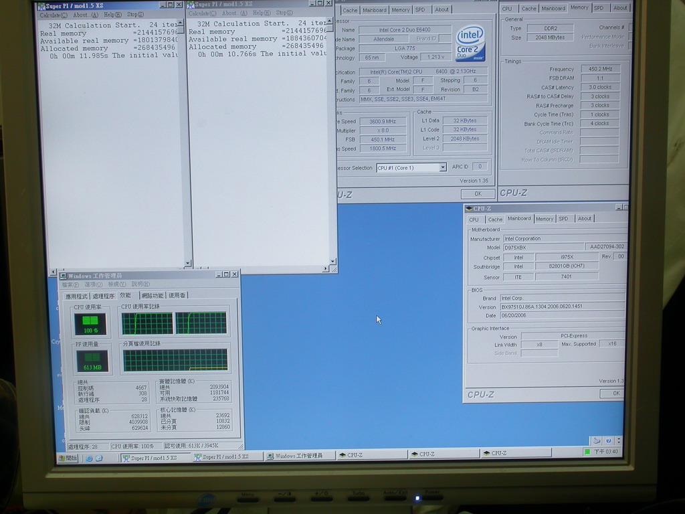Switch to 使用者 tab in Task Manager
The image size is (685, 514).
(x=177, y=295)
